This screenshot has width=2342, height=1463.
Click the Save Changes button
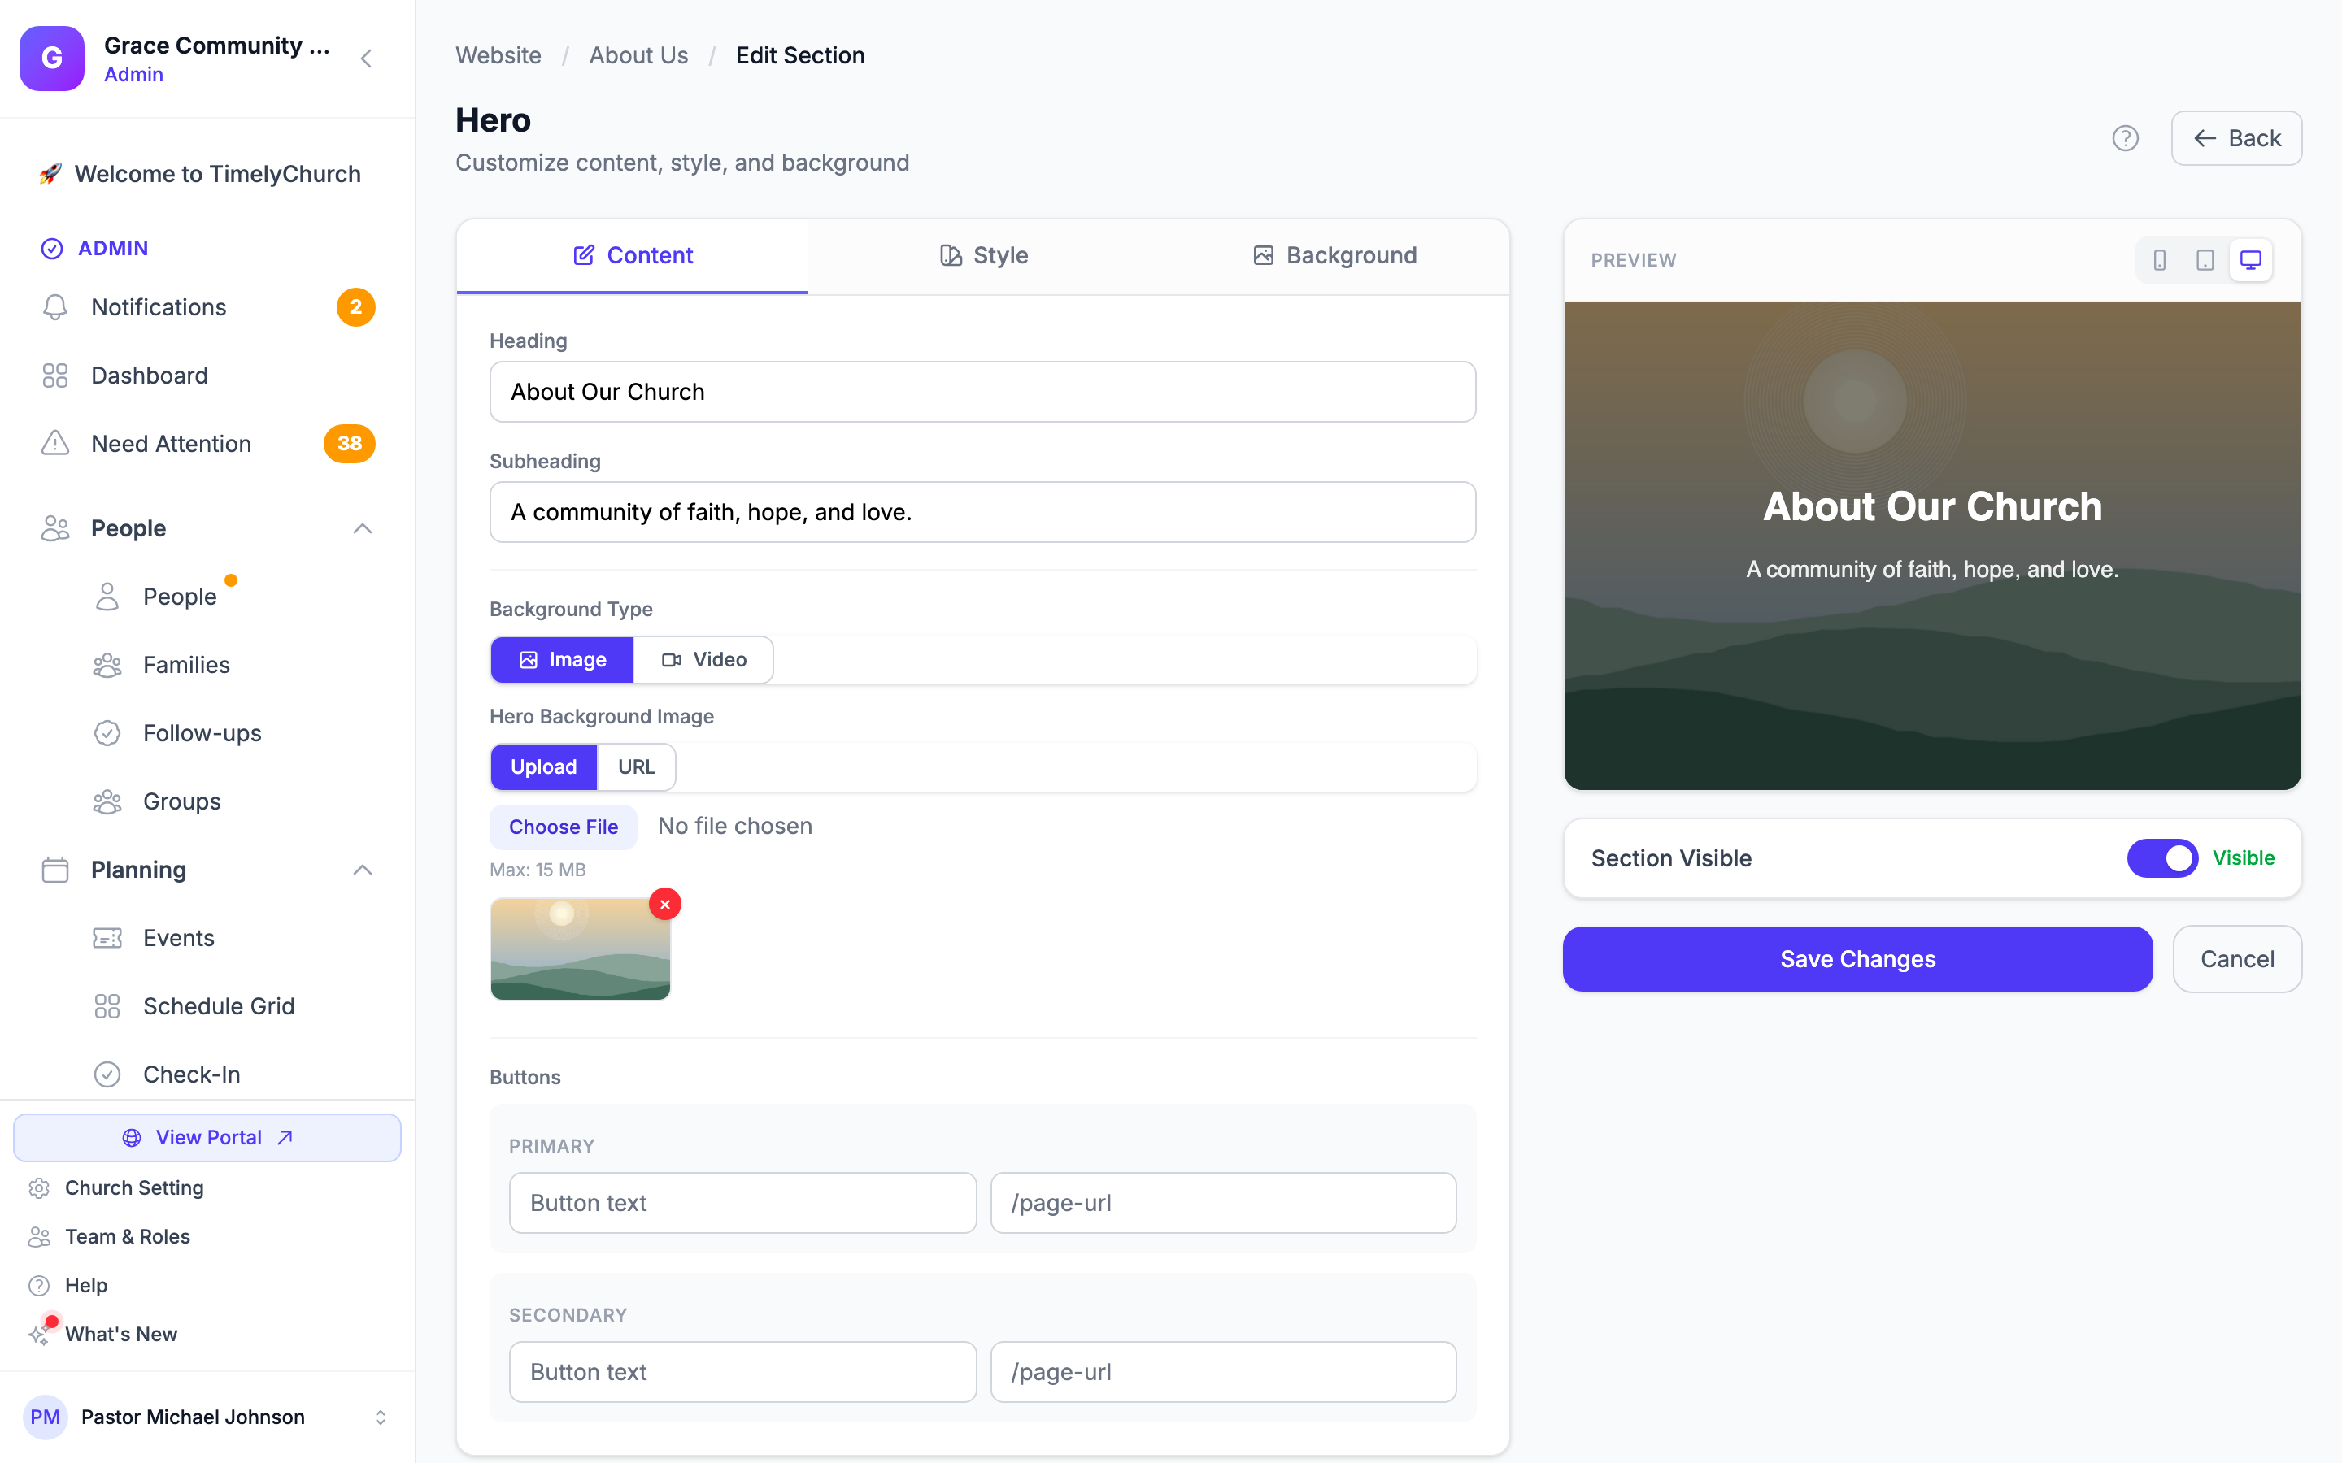pyautogui.click(x=1858, y=959)
